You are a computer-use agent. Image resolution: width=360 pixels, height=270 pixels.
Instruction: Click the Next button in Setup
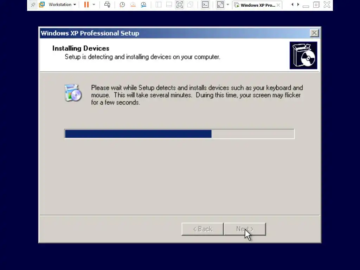point(245,229)
